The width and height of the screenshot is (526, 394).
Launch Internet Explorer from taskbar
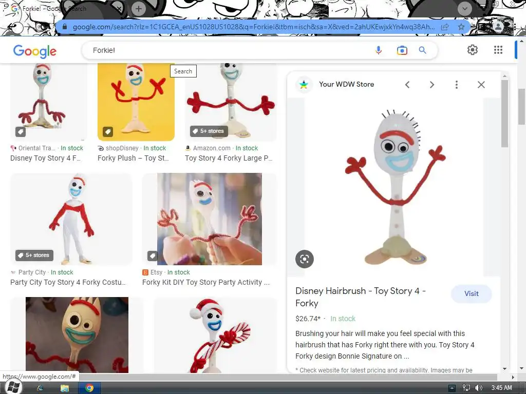pos(40,388)
